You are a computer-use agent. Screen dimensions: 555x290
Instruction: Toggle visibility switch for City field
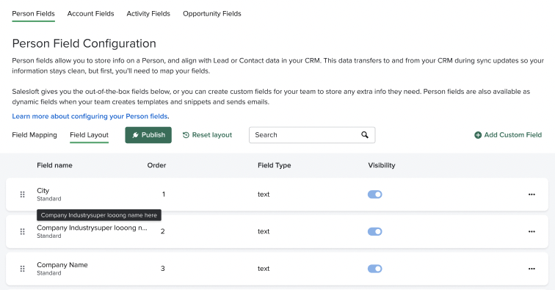pos(375,195)
